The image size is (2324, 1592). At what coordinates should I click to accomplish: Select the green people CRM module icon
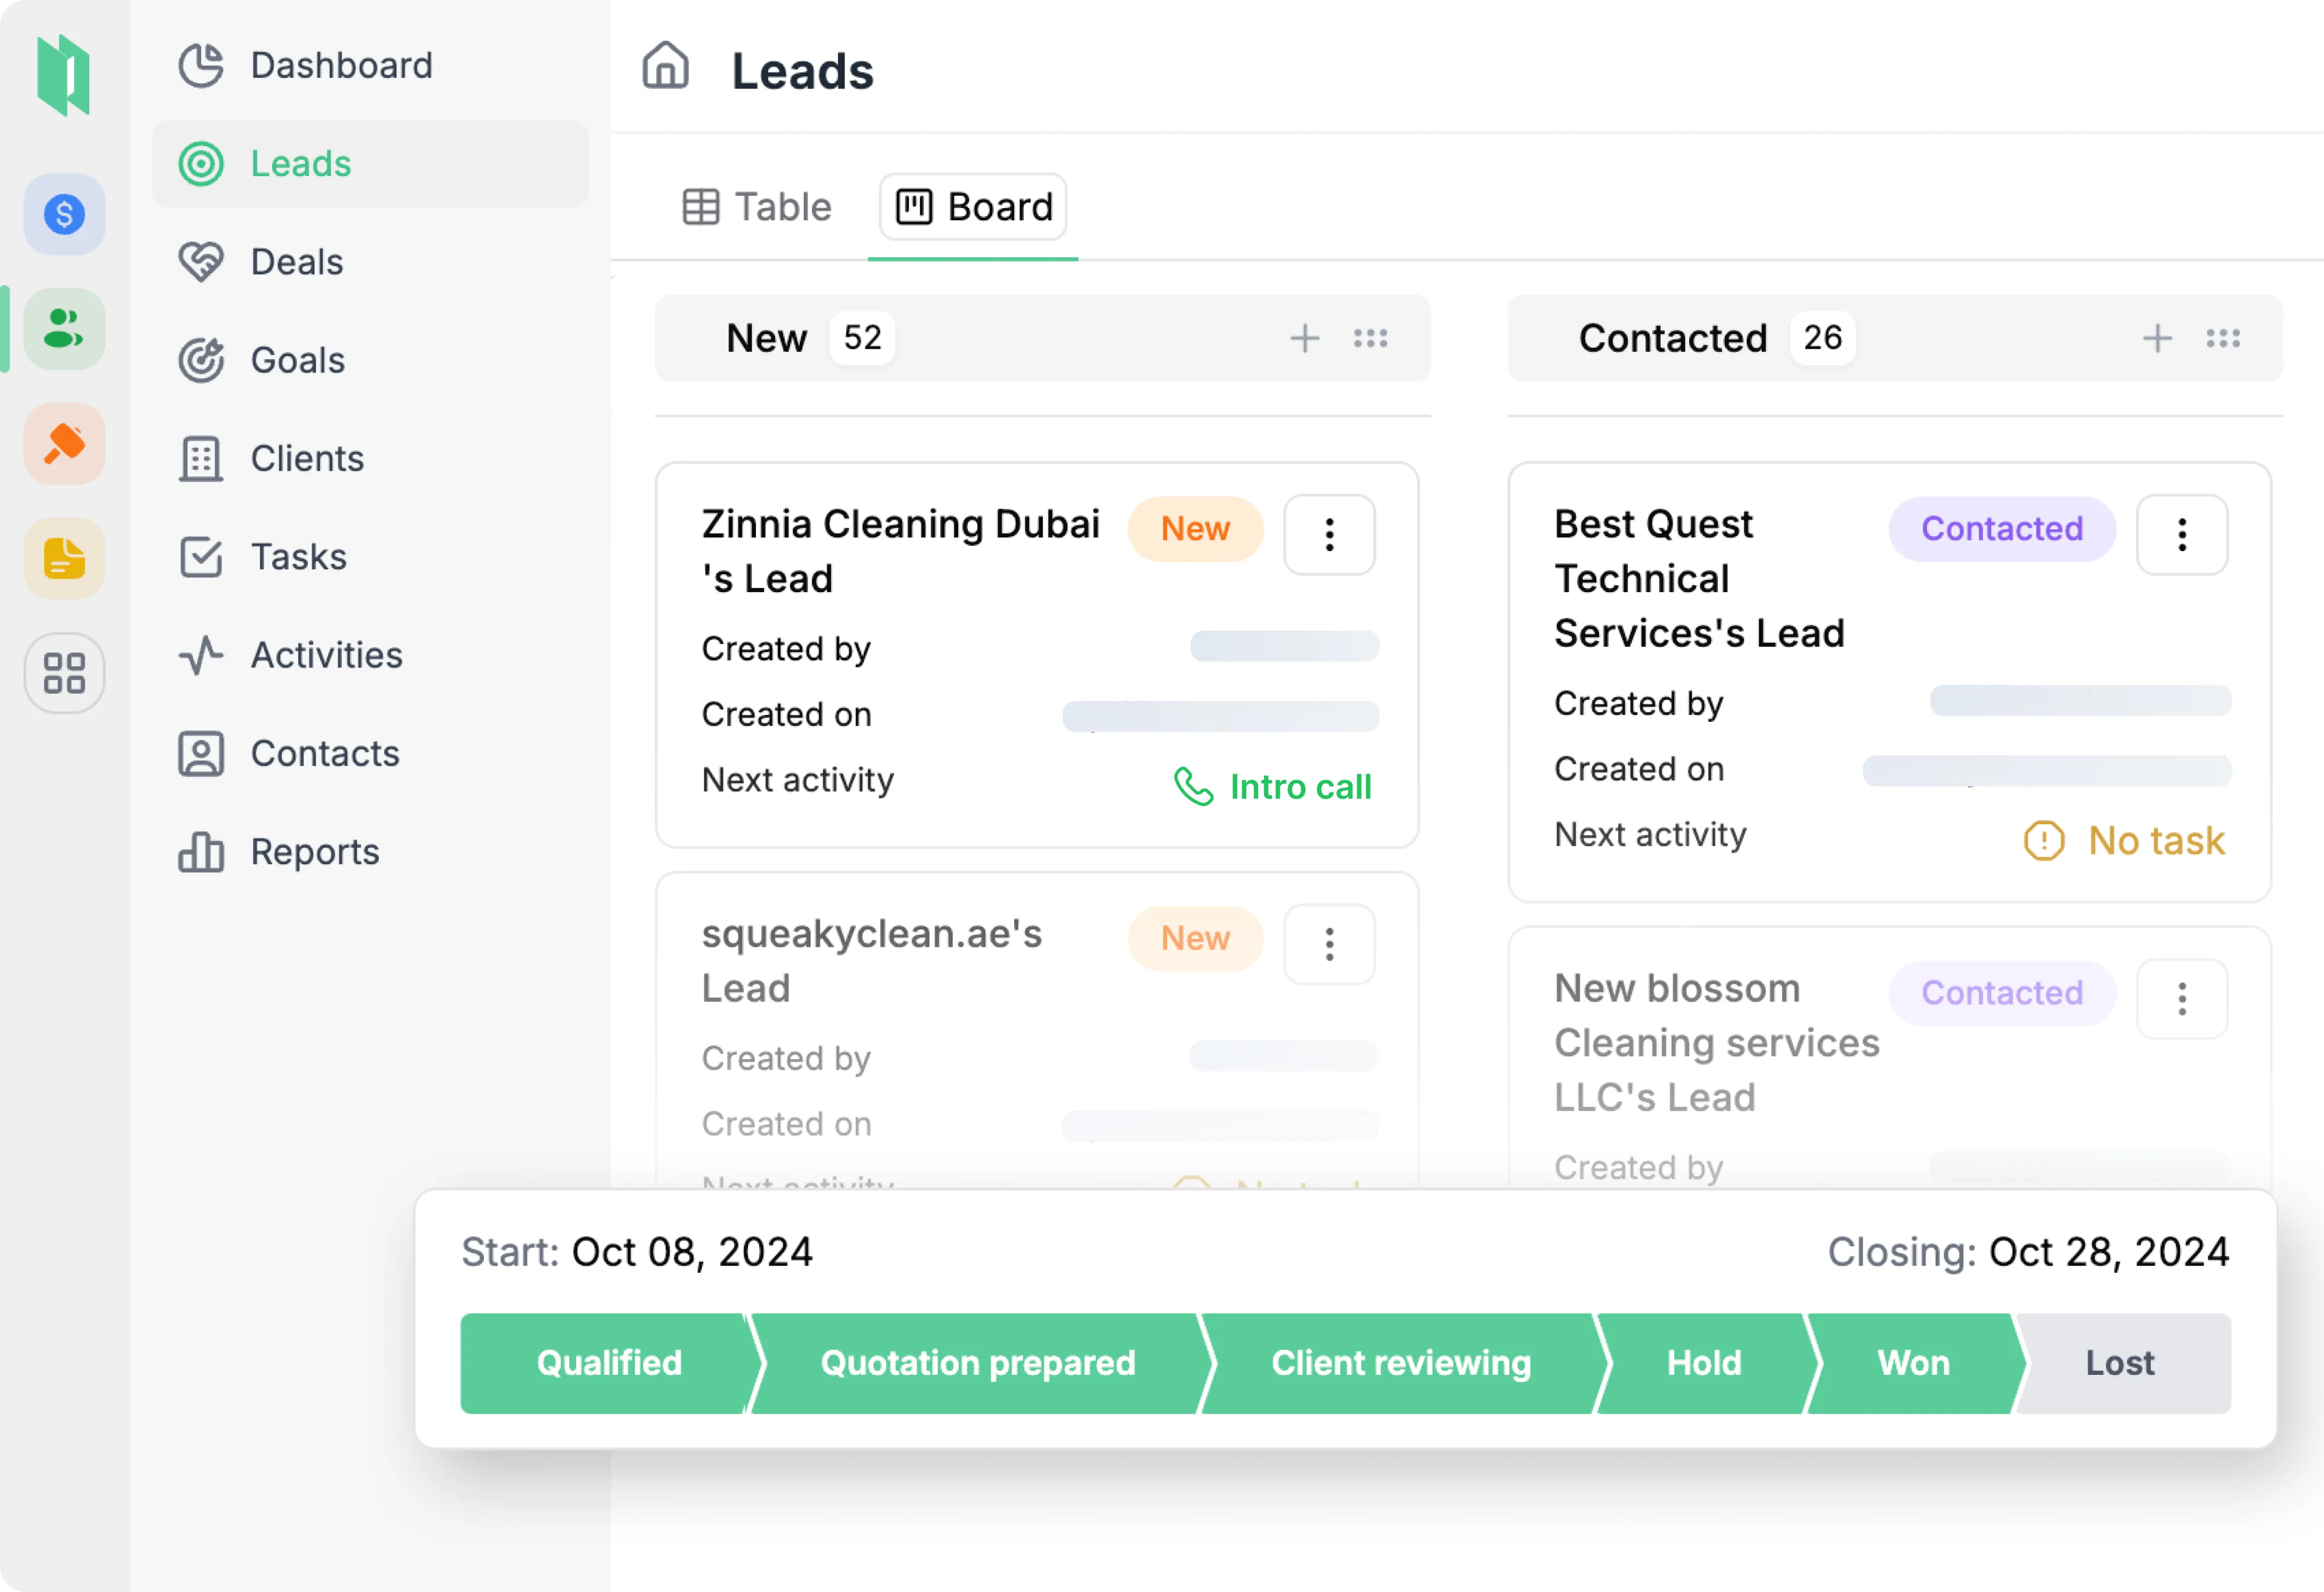click(64, 329)
